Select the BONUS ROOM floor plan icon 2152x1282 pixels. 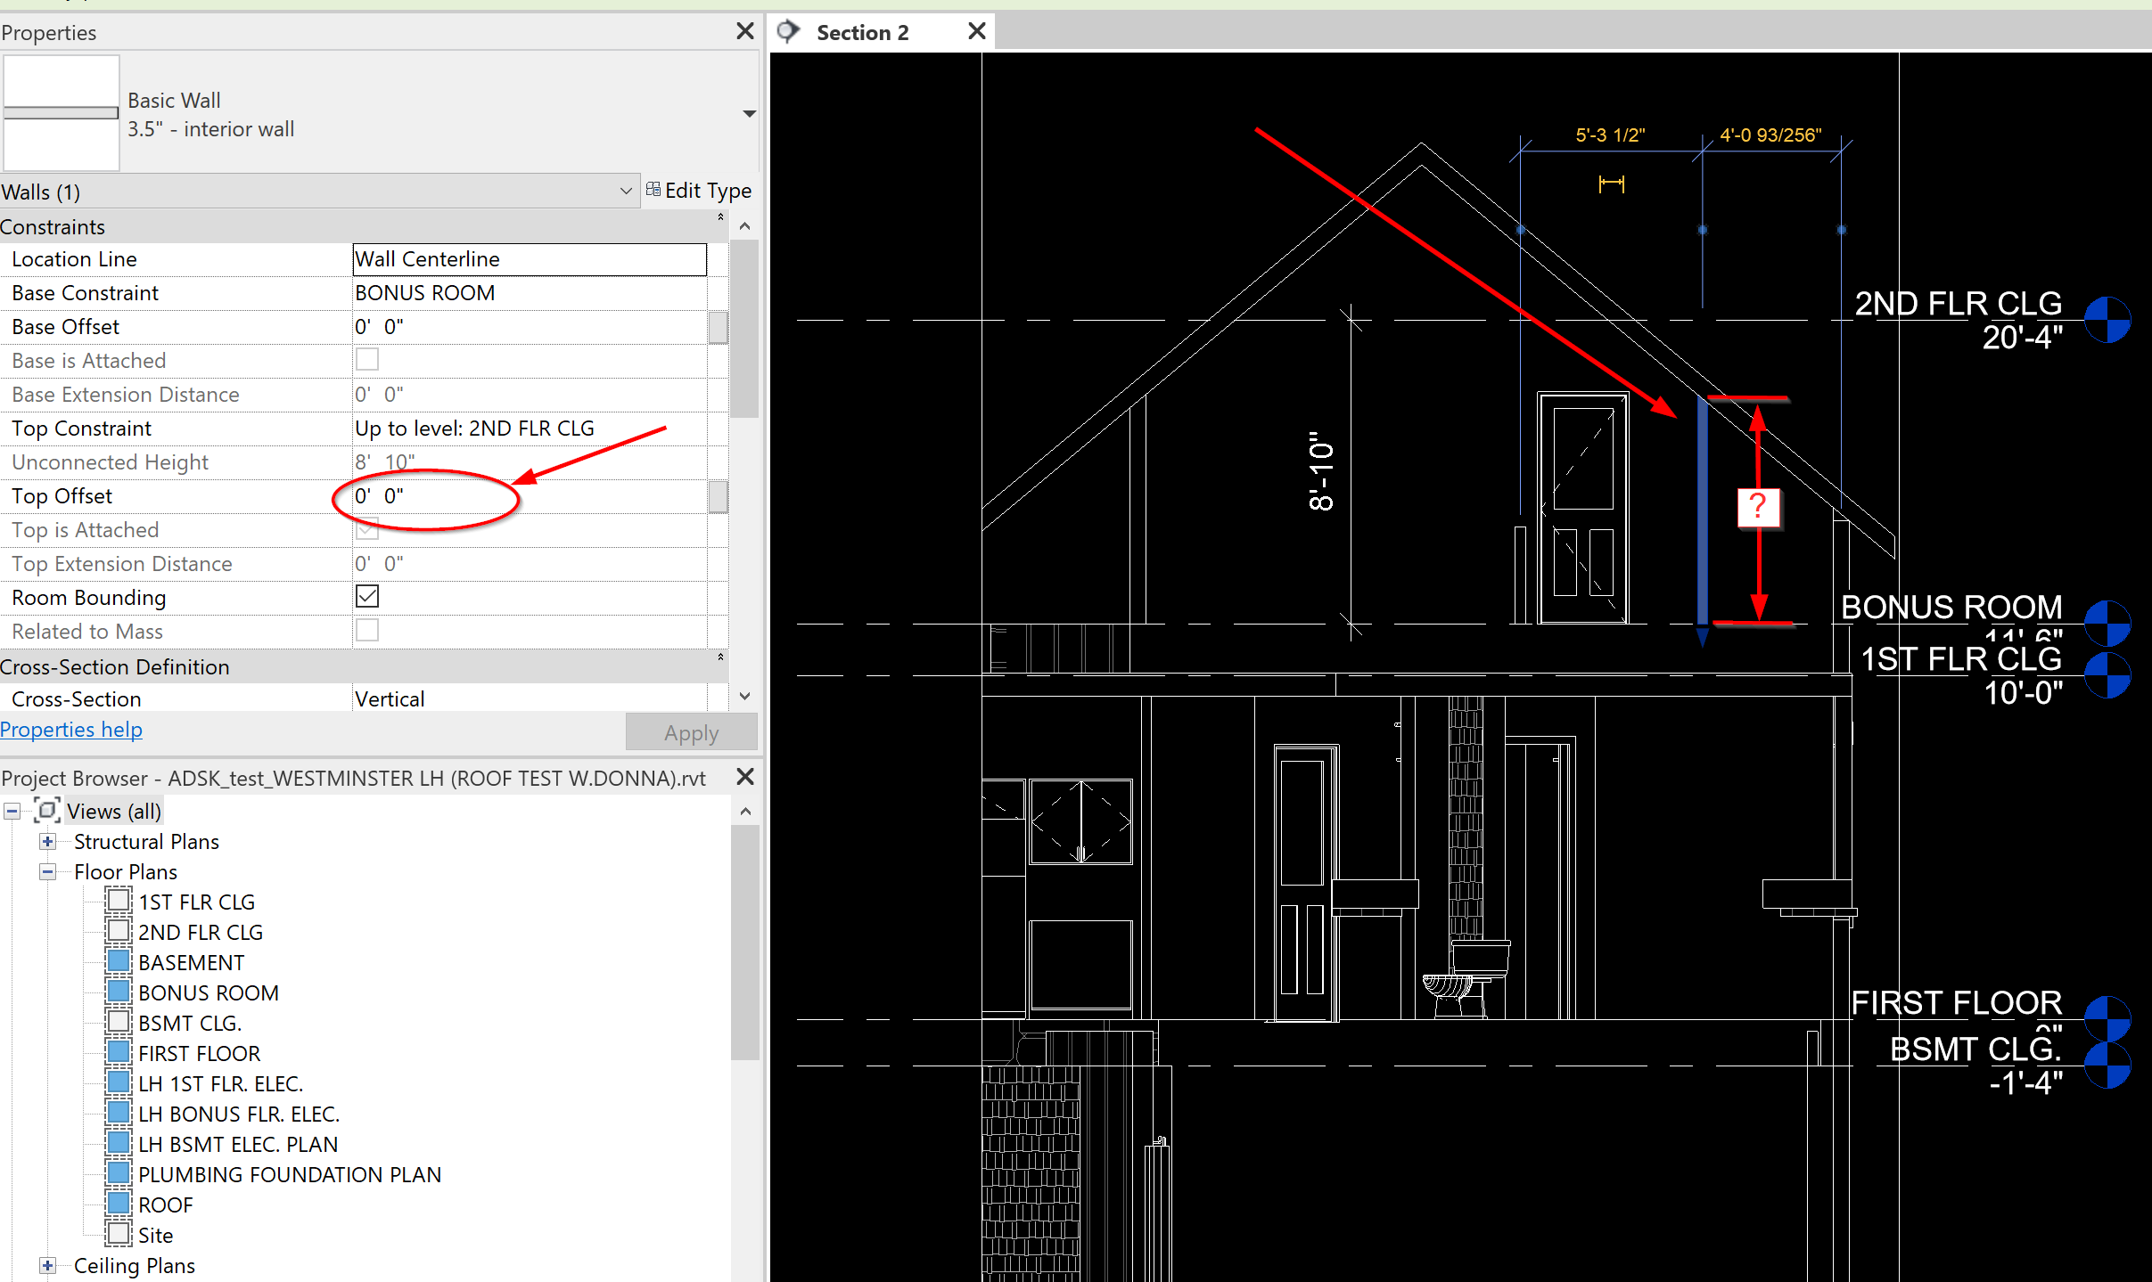119,992
